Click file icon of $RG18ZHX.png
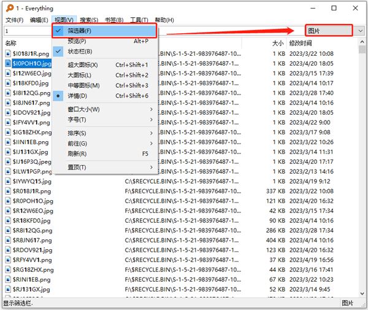Screen dimensions: 368x310 pyautogui.click(x=8, y=270)
